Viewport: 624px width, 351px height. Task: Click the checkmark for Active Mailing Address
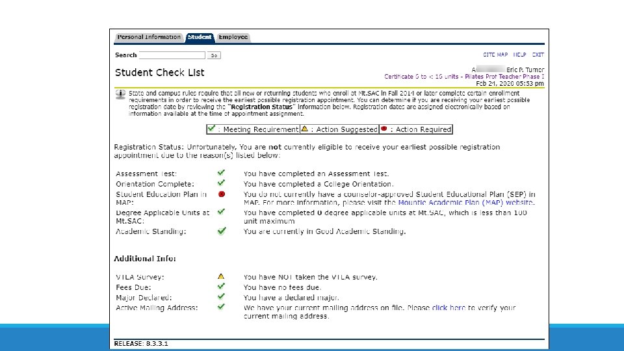point(221,307)
